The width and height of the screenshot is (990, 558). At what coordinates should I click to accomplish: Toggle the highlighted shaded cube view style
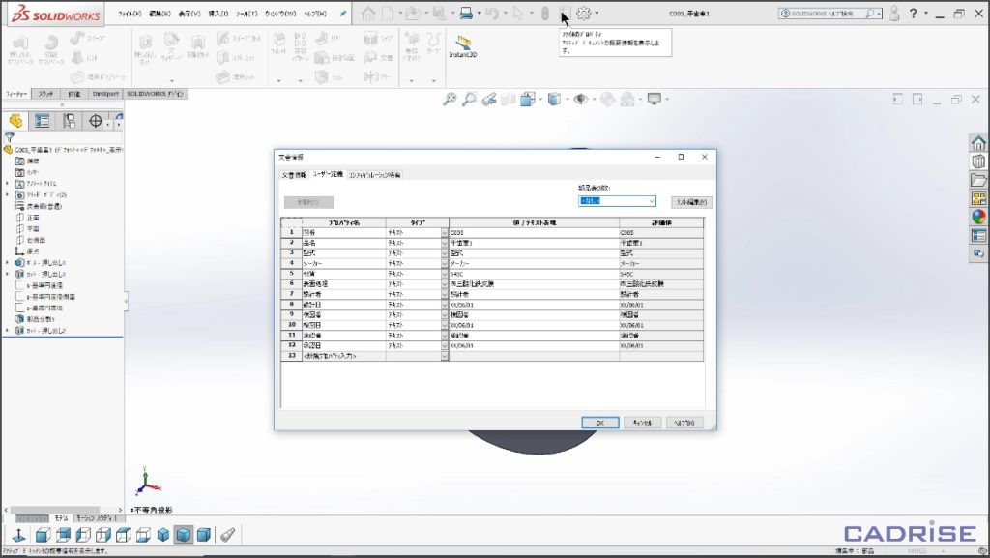click(183, 535)
